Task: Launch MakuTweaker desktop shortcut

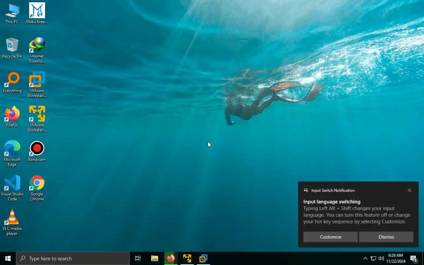Action: pos(37,14)
